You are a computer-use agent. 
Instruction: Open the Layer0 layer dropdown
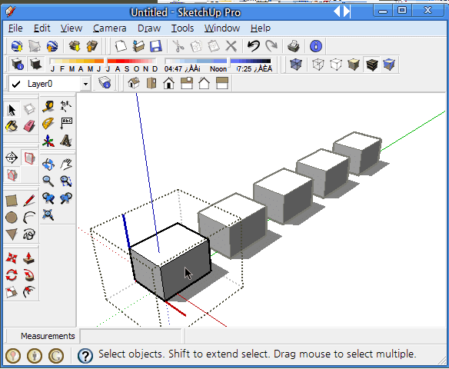(85, 84)
